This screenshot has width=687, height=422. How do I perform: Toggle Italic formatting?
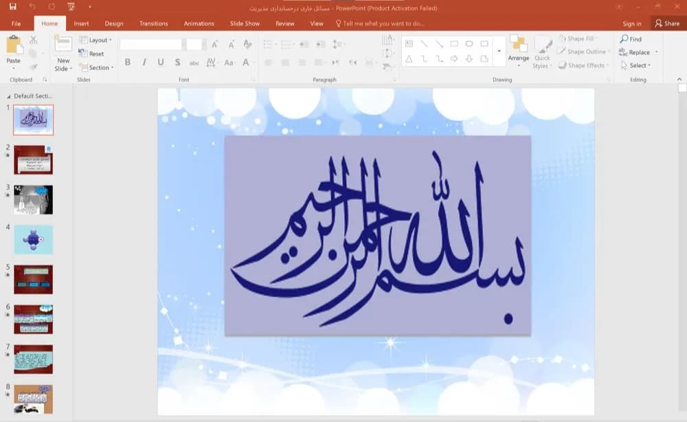coord(144,63)
